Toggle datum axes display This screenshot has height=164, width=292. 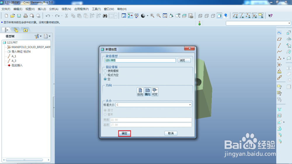(x=242, y=16)
